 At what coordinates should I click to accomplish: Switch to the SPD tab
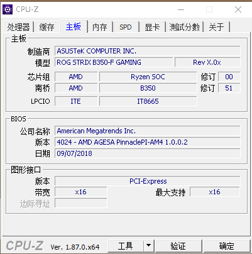tap(126, 27)
